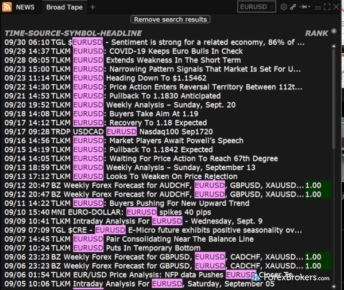Open 'Pair Consolidating Near The Balance Line'
This screenshot has width=344, height=290.
click(129, 239)
